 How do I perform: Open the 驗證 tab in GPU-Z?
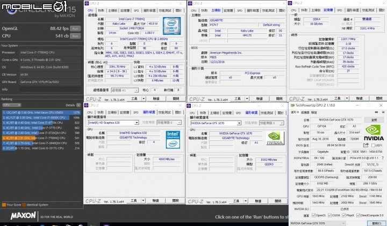pyautogui.click(x=314, y=112)
